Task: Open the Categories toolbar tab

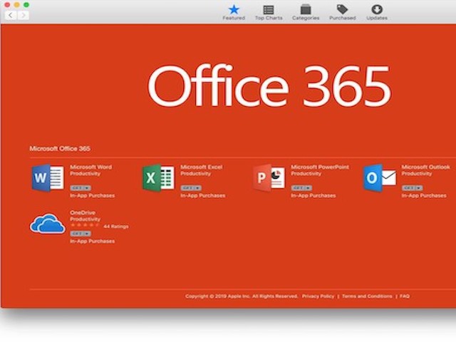Action: point(306,12)
